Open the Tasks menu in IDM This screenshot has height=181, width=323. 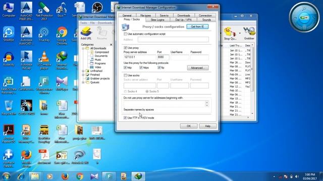click(x=84, y=23)
